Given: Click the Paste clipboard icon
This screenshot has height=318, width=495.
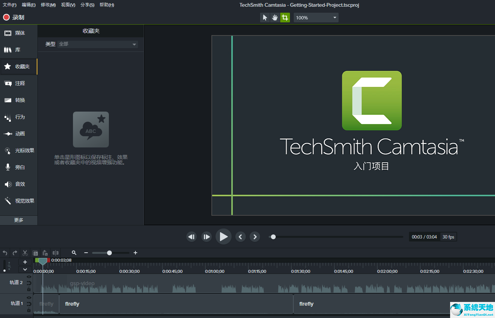Looking at the screenshot, I should coord(45,253).
